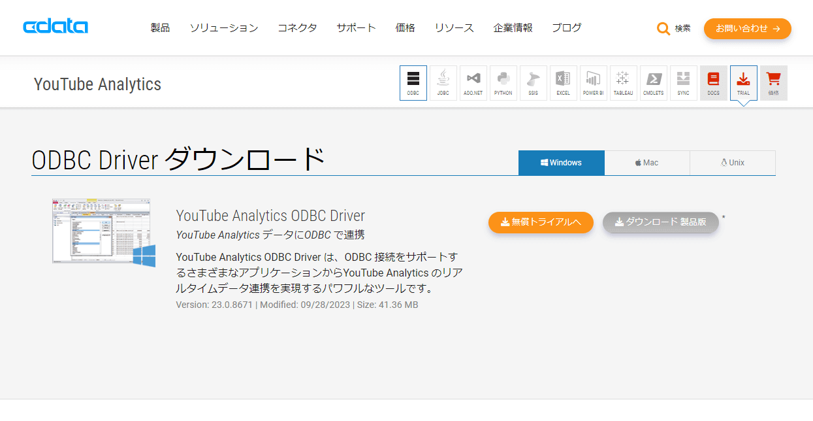This screenshot has width=813, height=421.
Task: Open the Tableau connector icon
Action: 624,83
